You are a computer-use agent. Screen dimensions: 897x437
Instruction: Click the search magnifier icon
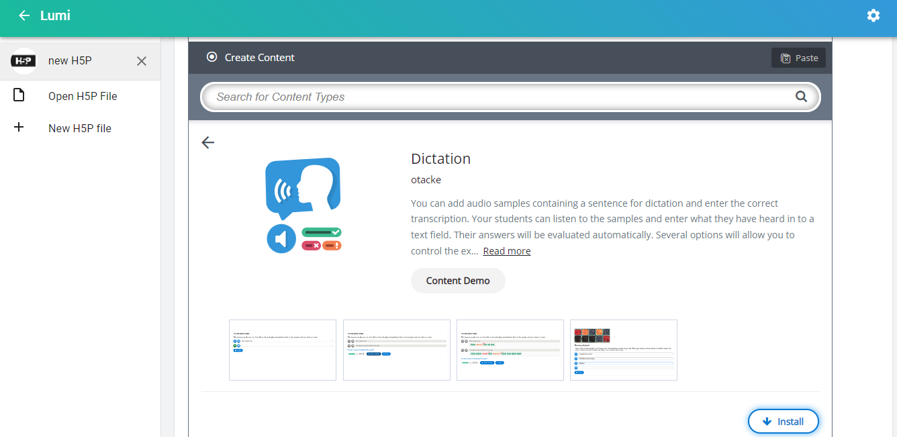[x=801, y=97]
